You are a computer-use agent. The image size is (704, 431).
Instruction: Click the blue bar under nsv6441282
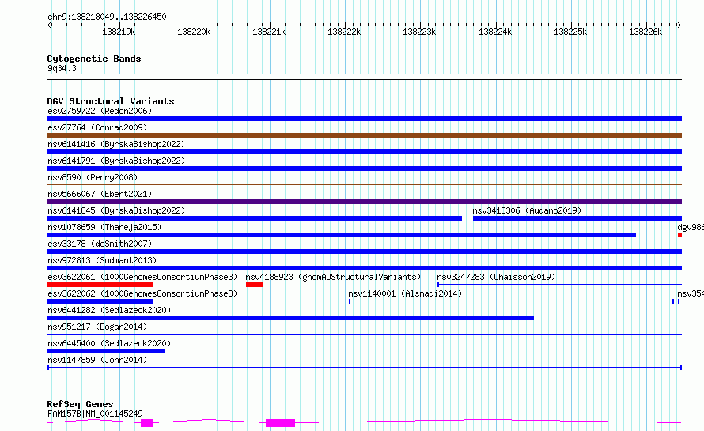pyautogui.click(x=290, y=318)
